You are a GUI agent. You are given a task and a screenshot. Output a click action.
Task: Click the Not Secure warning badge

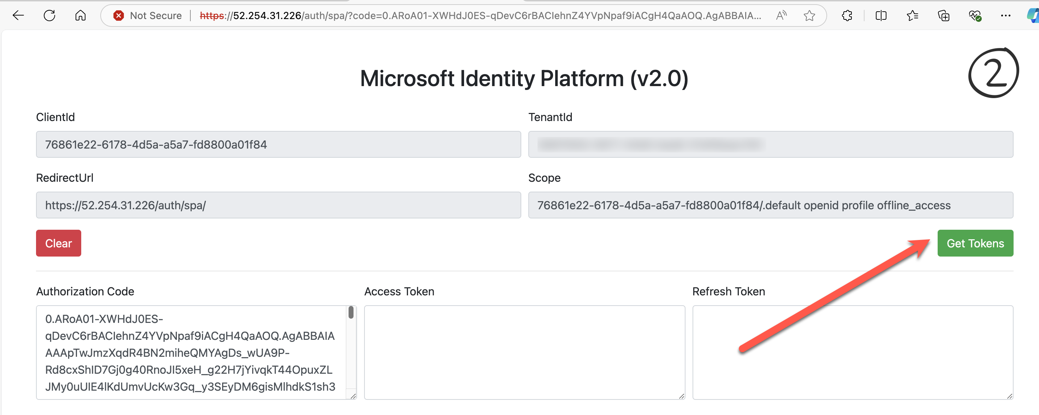pos(148,16)
